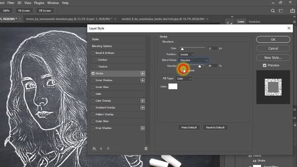Open the white stroke Color swatch

[173, 86]
